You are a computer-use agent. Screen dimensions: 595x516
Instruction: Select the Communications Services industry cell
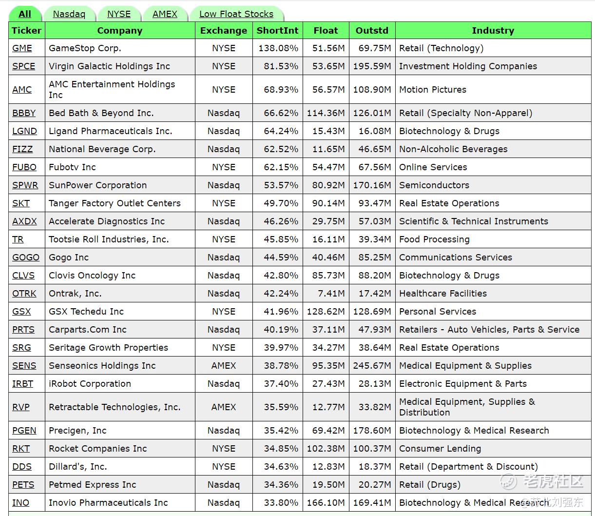click(493, 258)
